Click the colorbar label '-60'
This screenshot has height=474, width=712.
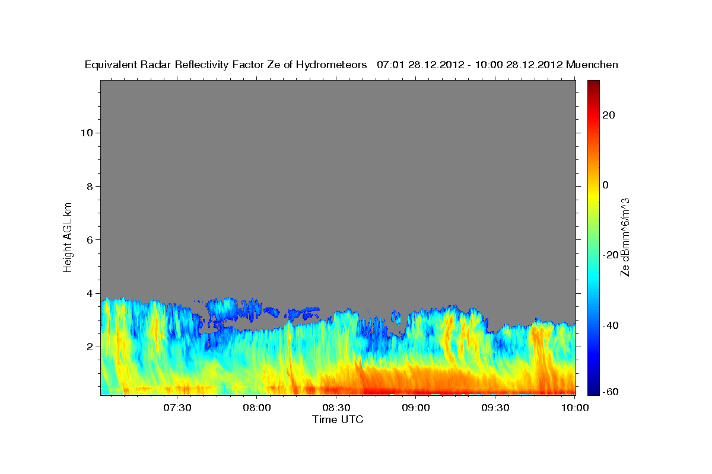click(x=610, y=391)
